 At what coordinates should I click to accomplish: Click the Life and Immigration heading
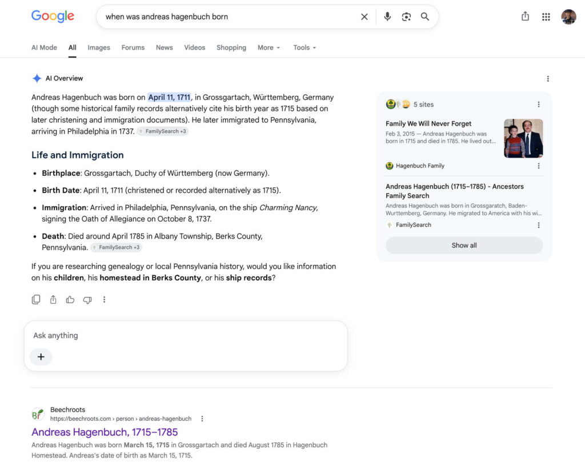(x=78, y=155)
